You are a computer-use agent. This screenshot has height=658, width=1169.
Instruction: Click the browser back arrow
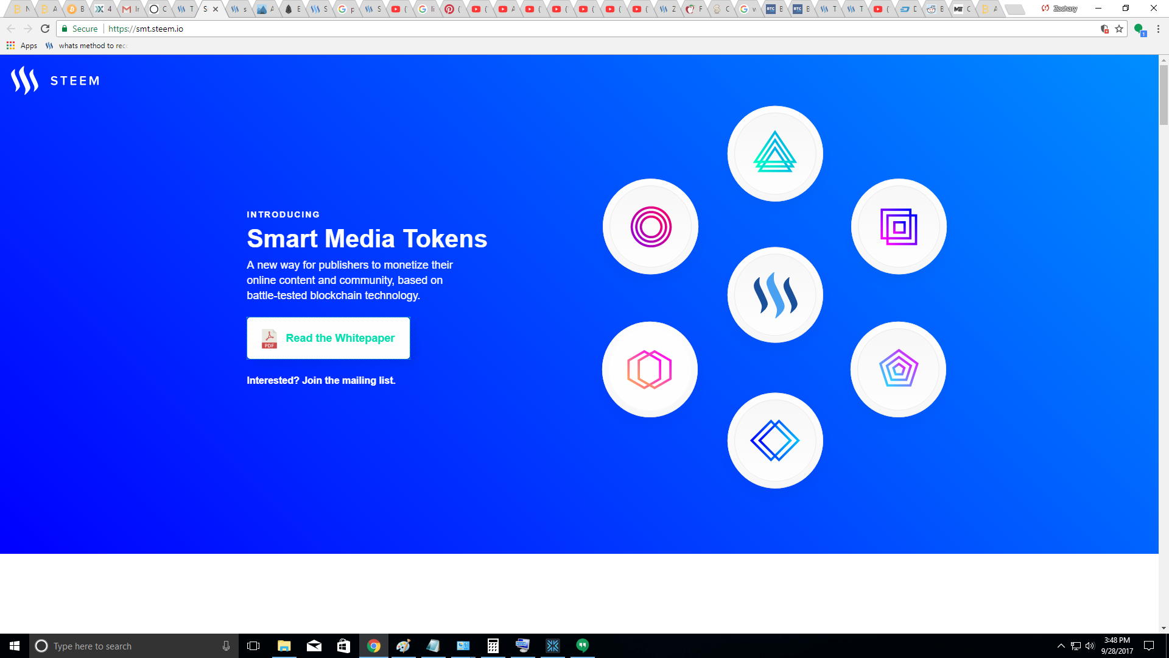click(x=11, y=29)
